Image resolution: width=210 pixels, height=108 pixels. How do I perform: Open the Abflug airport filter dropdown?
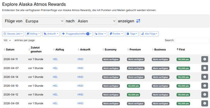(x=33, y=34)
